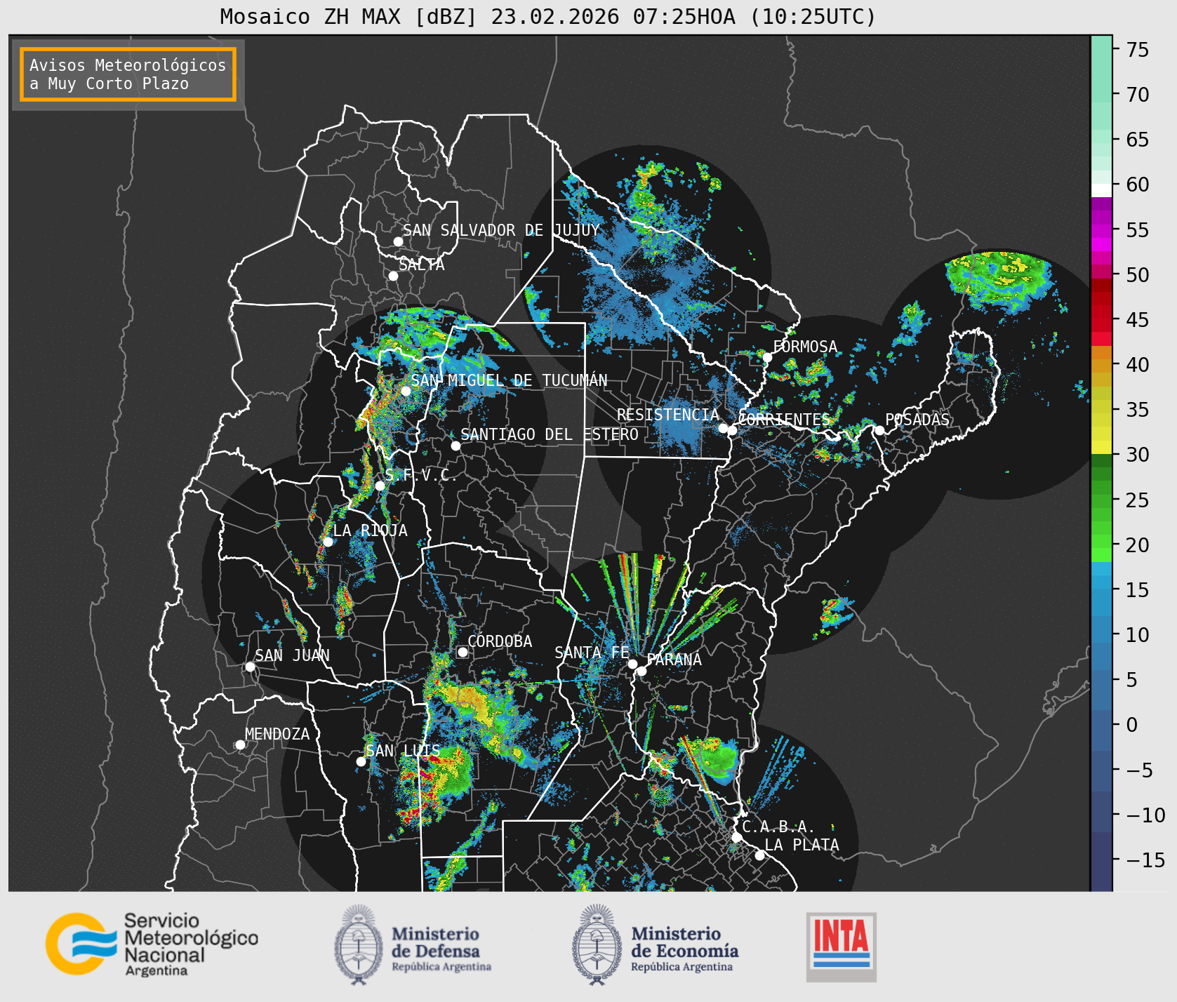Click the 75 value on the dBZ scale
This screenshot has width=1177, height=1002.
(1138, 50)
